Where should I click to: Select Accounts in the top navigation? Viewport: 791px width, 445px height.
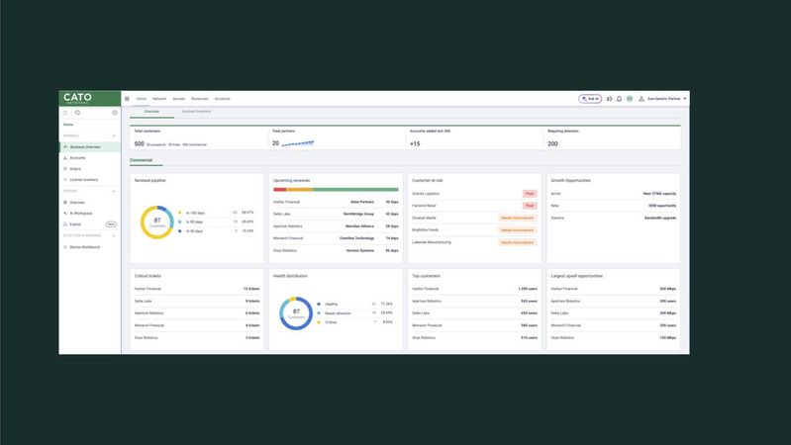click(223, 99)
